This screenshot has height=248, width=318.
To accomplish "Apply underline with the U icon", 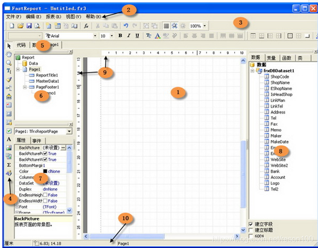I will (x=137, y=36).
